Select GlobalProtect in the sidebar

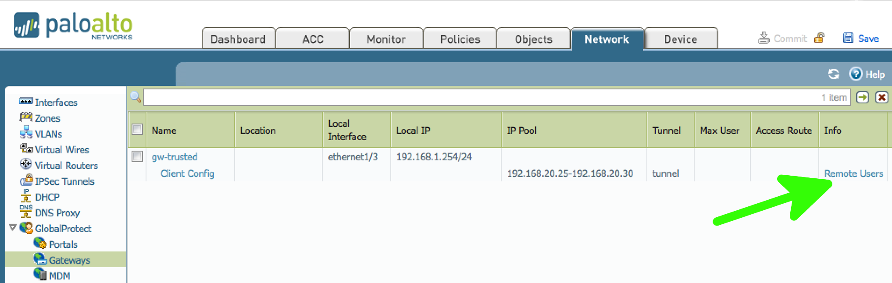pyautogui.click(x=63, y=229)
